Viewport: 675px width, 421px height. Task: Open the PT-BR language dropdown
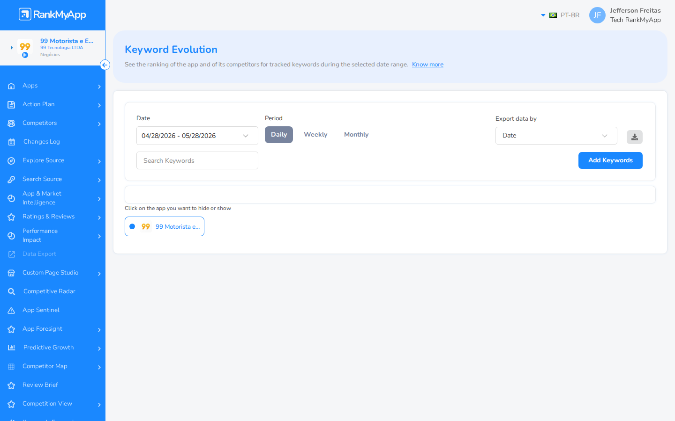tap(561, 15)
